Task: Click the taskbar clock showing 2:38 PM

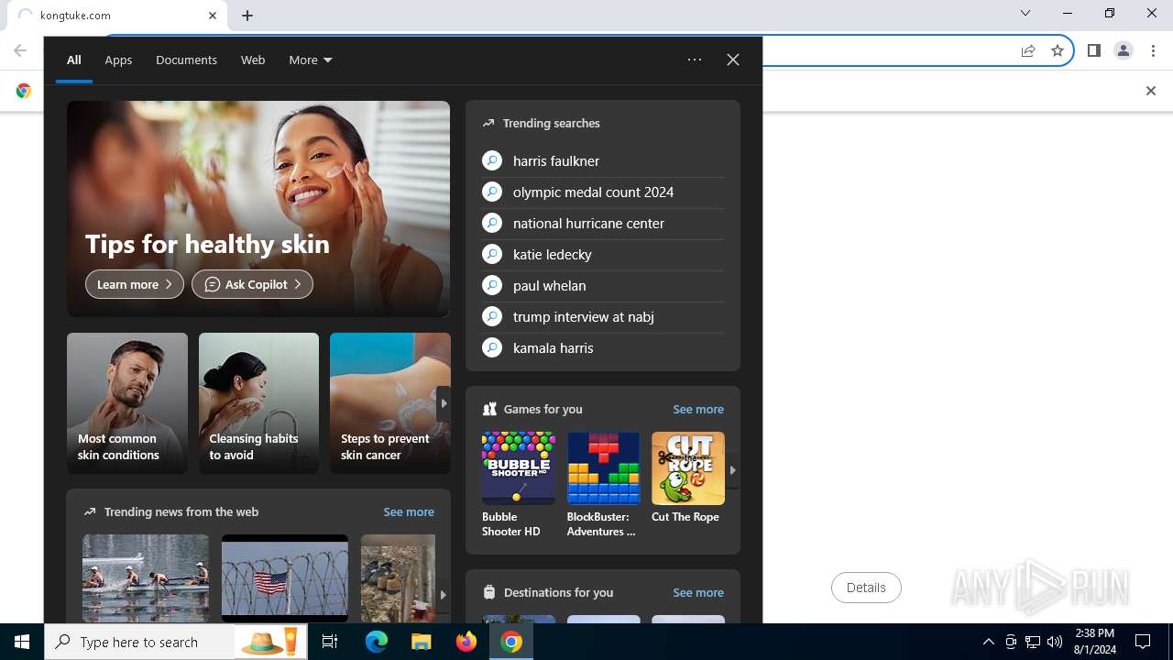Action: [x=1095, y=642]
